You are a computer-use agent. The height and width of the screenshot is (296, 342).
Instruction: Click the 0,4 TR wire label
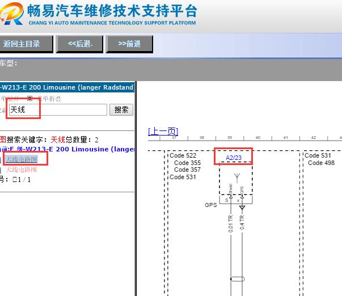(242, 222)
